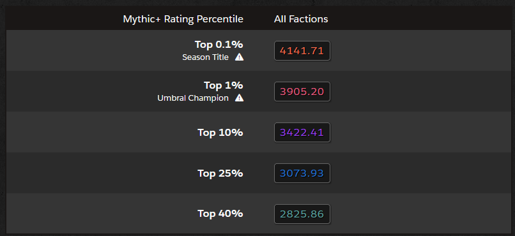Select the empty area of Top 10% row
The image size is (515, 236).
420,132
